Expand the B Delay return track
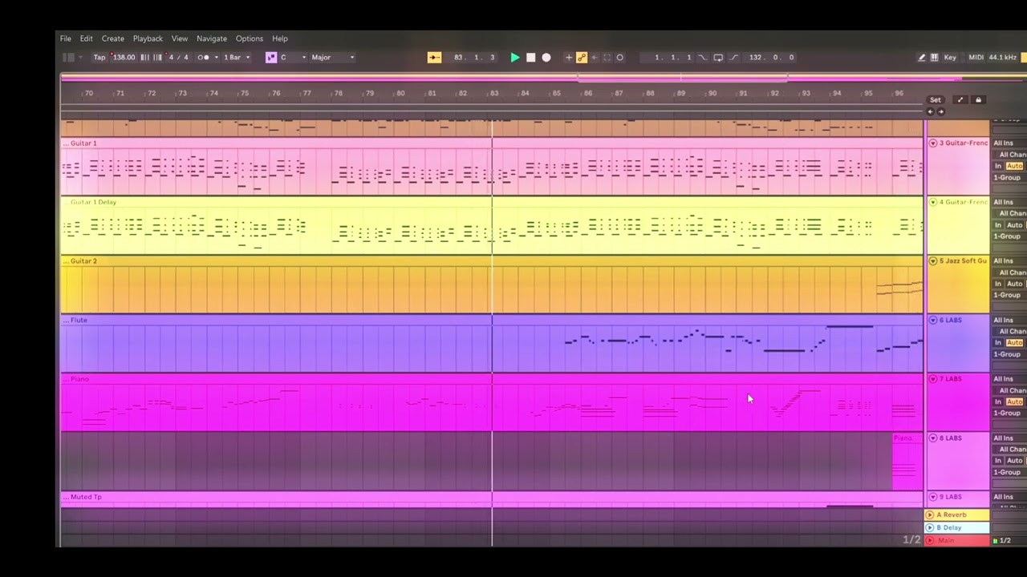Viewport: 1027px width, 577px height. pos(930,527)
